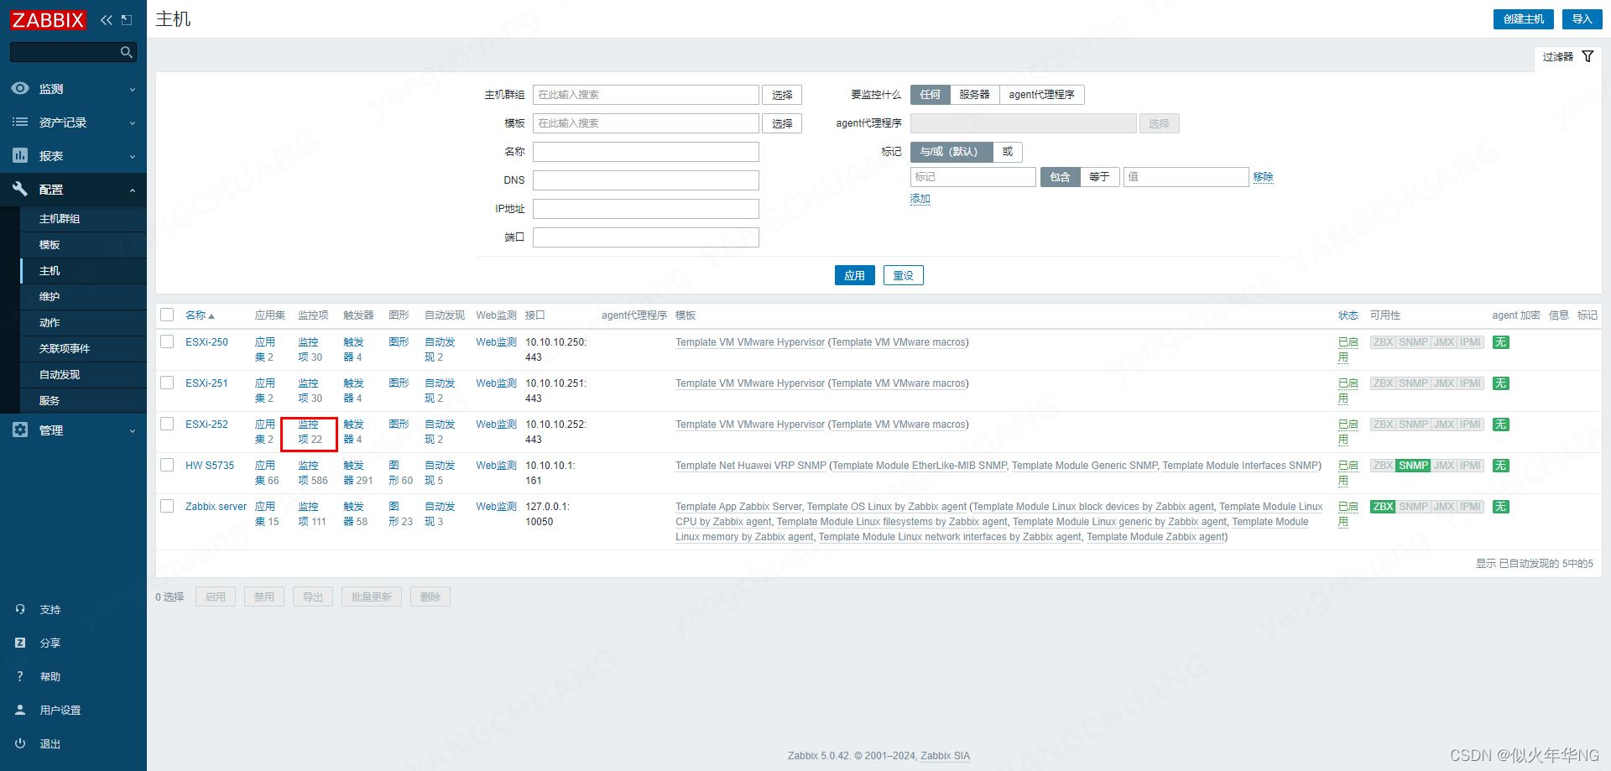Click the 退出 power icon

click(20, 743)
